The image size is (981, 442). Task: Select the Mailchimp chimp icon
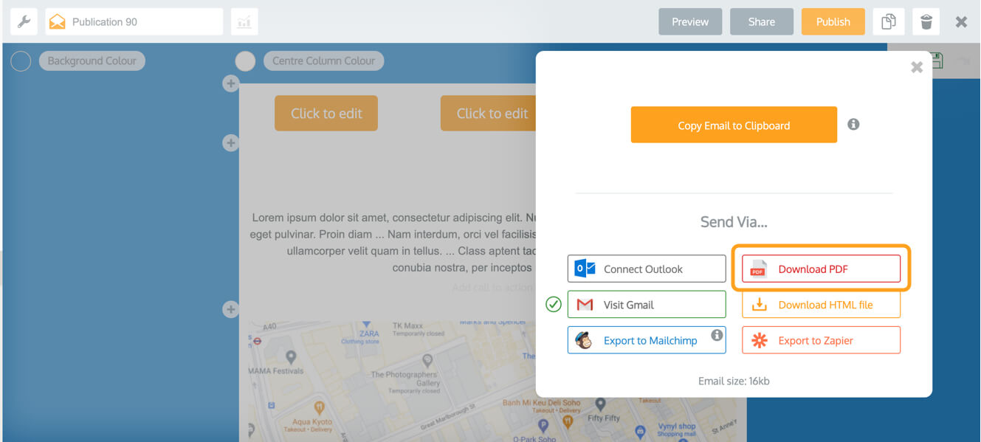[x=582, y=340]
